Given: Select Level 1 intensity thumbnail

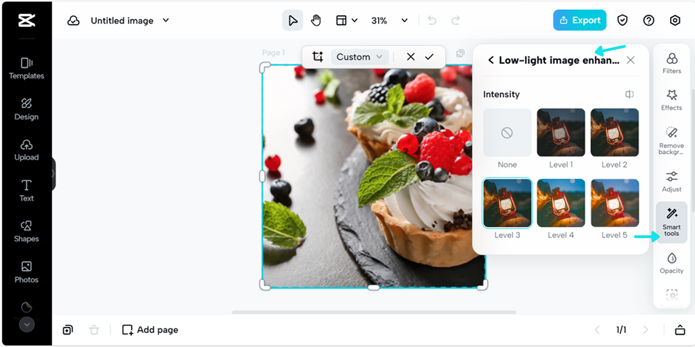Looking at the screenshot, I should (x=561, y=133).
